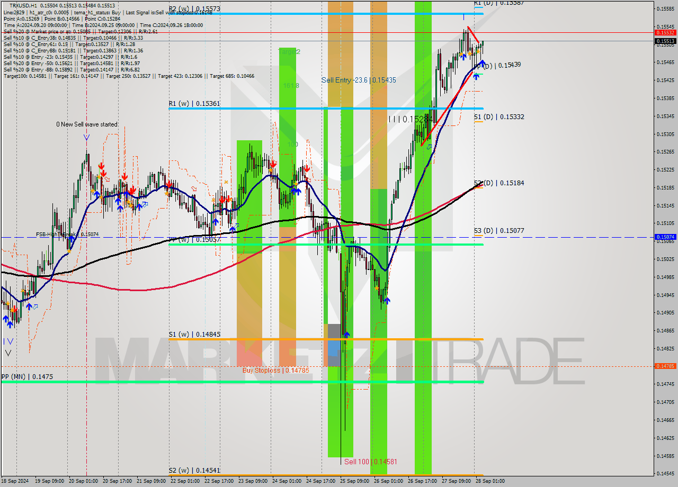The height and width of the screenshot is (487, 678).
Task: Click the 'R1 (w) | 0.15361' level label
Action: pos(194,104)
